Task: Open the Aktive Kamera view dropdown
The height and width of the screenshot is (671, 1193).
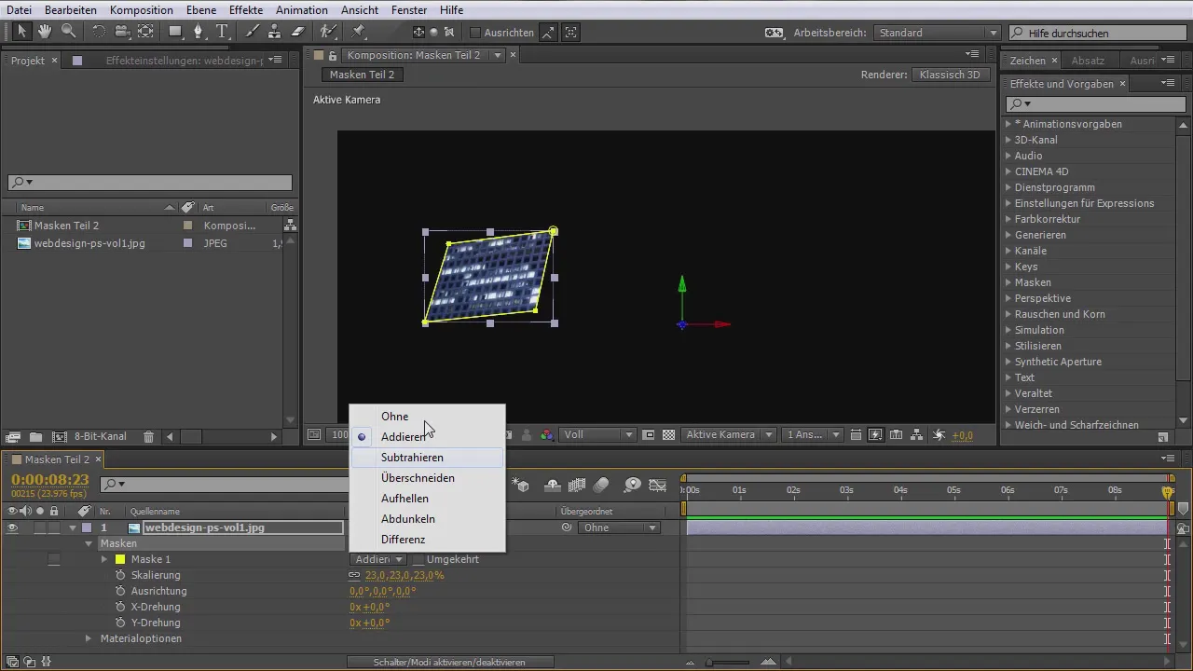Action: point(729,434)
